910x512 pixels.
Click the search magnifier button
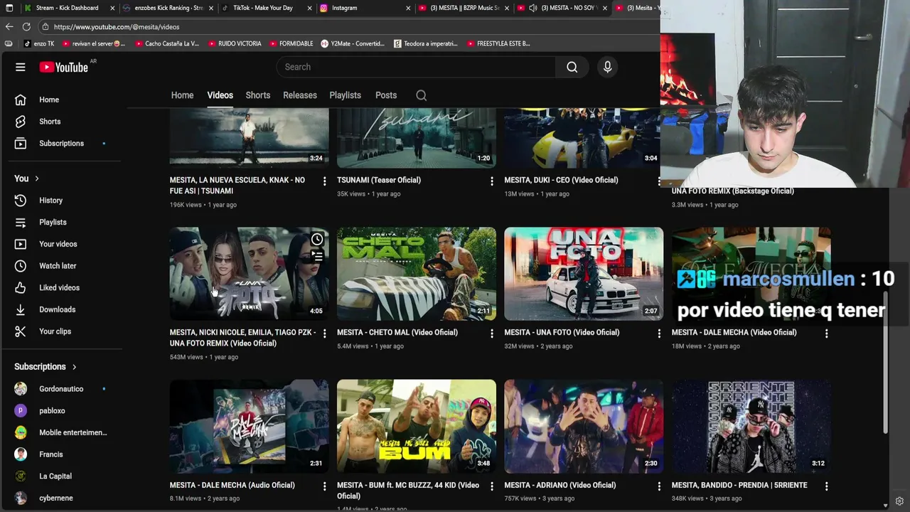point(572,67)
